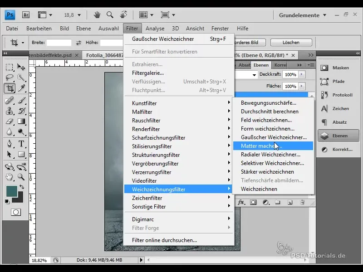Select the Healing Brush tool
The image size is (363, 272).
click(9, 100)
